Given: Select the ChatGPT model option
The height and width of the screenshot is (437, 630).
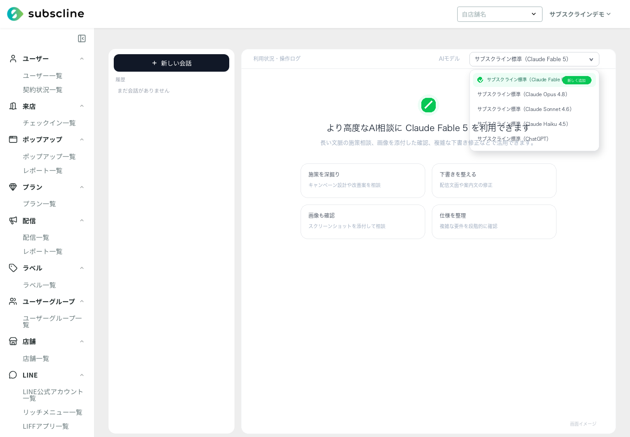Looking at the screenshot, I should (x=534, y=139).
